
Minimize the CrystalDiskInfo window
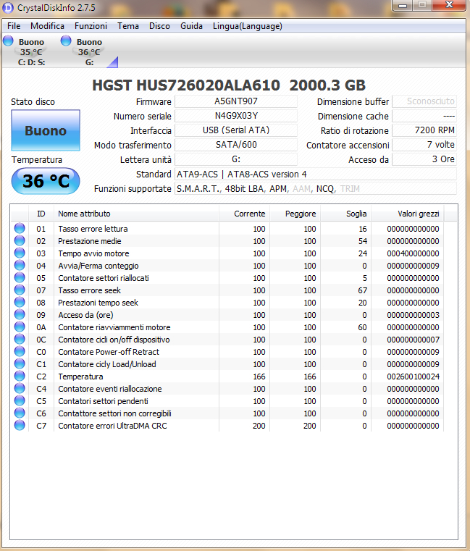click(x=403, y=5)
